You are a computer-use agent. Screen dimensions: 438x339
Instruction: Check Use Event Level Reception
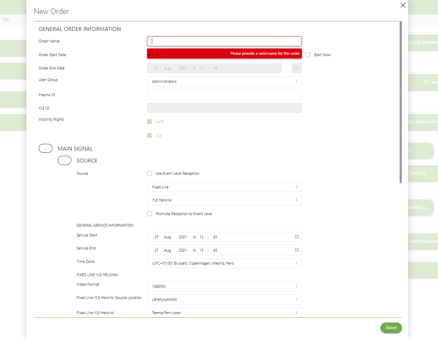149,173
